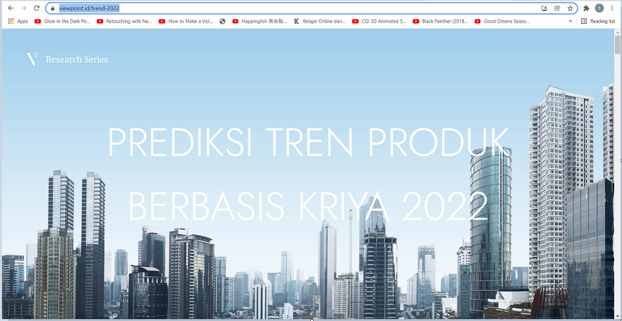The height and width of the screenshot is (321, 622).
Task: Open Chrome three-dot menu
Action: point(612,8)
